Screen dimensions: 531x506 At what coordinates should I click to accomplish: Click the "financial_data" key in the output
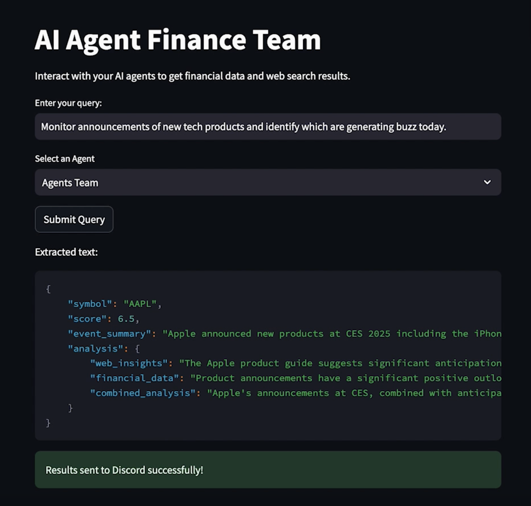[137, 379]
